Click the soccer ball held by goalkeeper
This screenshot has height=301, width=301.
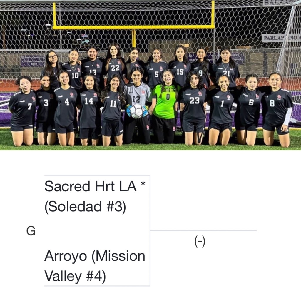click(x=136, y=111)
